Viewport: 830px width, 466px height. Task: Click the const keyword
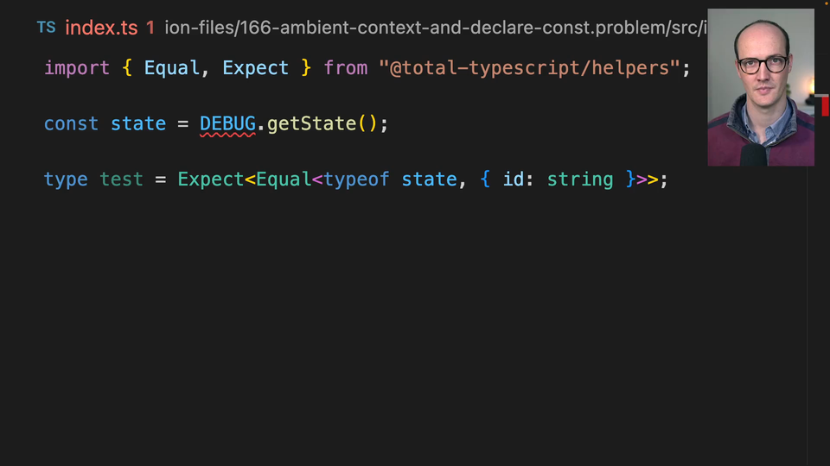[x=71, y=123]
